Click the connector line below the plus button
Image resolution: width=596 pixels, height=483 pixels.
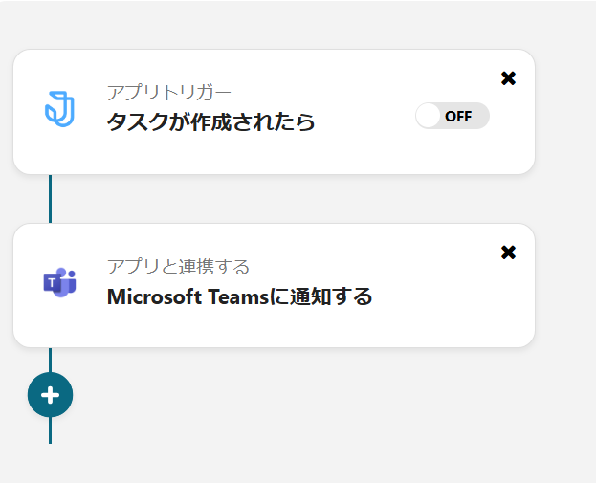coord(50,431)
